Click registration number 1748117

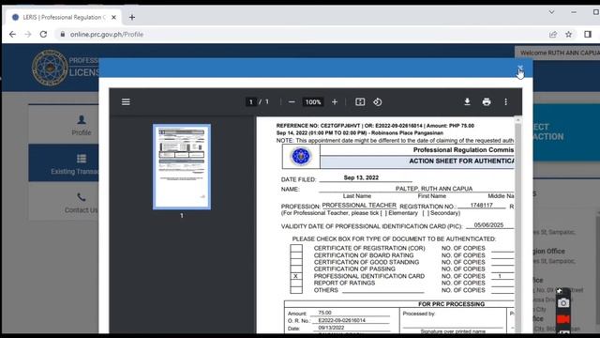tap(481, 206)
